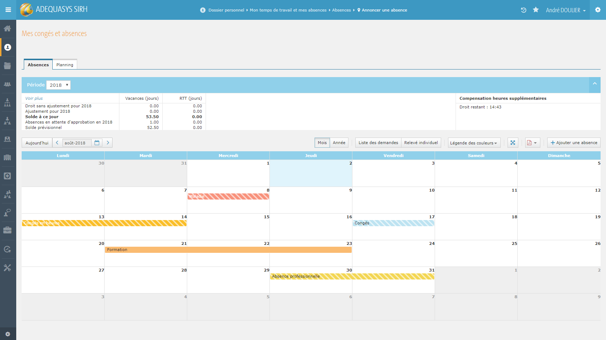Open the personal file sidebar icon
Image resolution: width=606 pixels, height=340 pixels.
8,47
